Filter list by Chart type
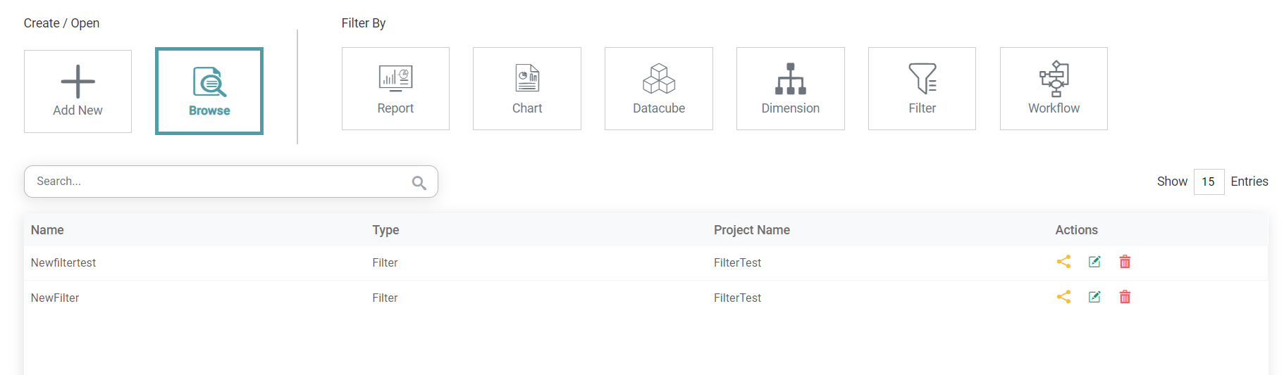Screen dimensions: 1284x375 [x=526, y=89]
